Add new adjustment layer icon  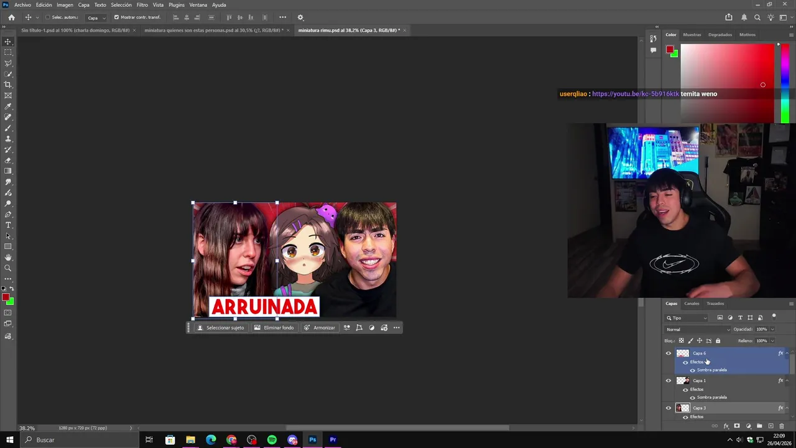(x=748, y=426)
